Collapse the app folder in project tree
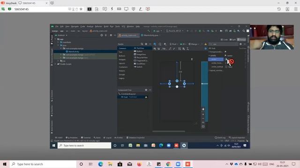This screenshot has width=300, height=168. coord(56,39)
